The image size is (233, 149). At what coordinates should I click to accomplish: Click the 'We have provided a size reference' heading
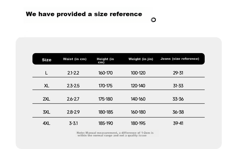[84, 14]
